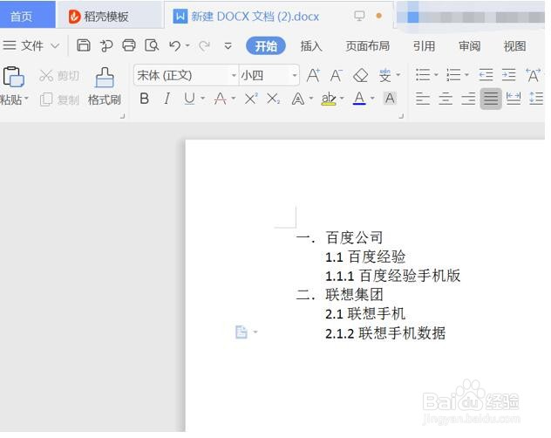Click the Save icon in quick access toolbar

click(x=84, y=45)
